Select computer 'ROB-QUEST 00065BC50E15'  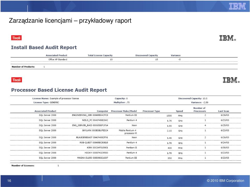(x=94, y=143)
